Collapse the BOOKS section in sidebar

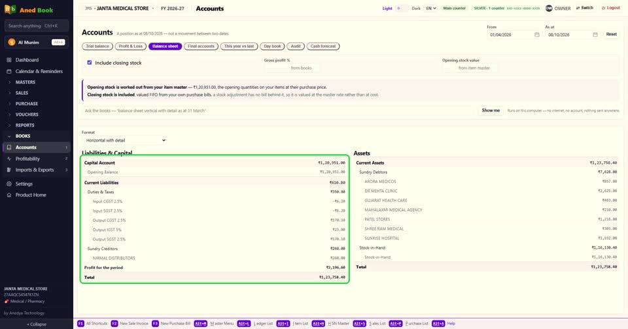(x=36, y=136)
